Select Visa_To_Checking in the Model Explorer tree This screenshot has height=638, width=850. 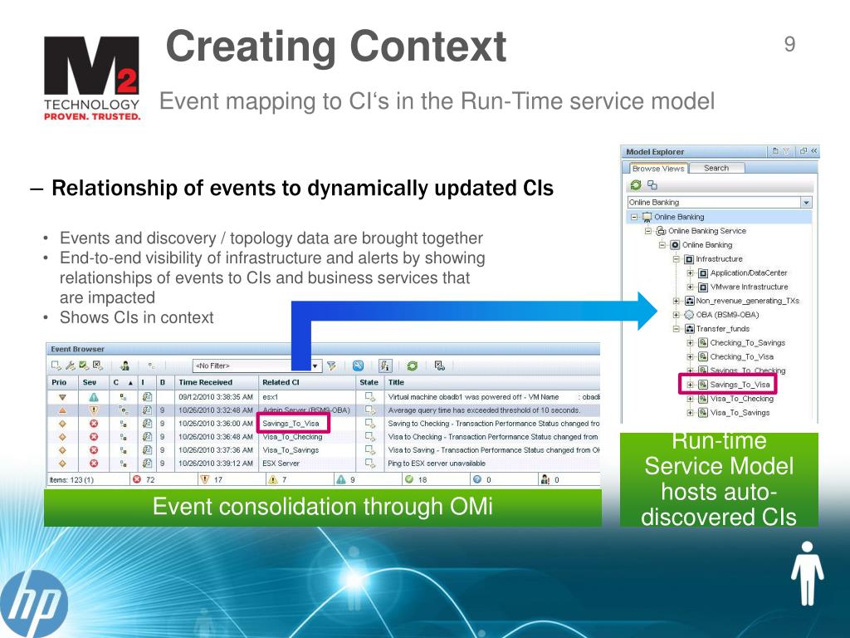[x=741, y=399]
